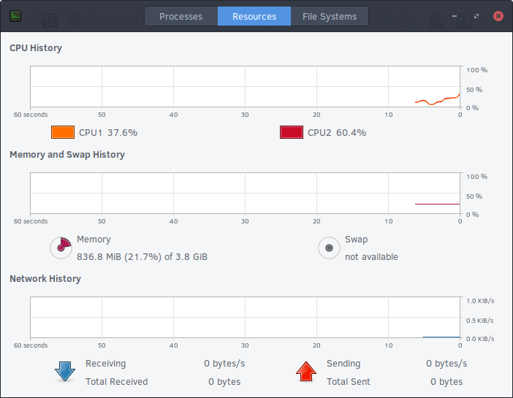
Task: Click the Swap pie color icon
Action: coord(329,248)
